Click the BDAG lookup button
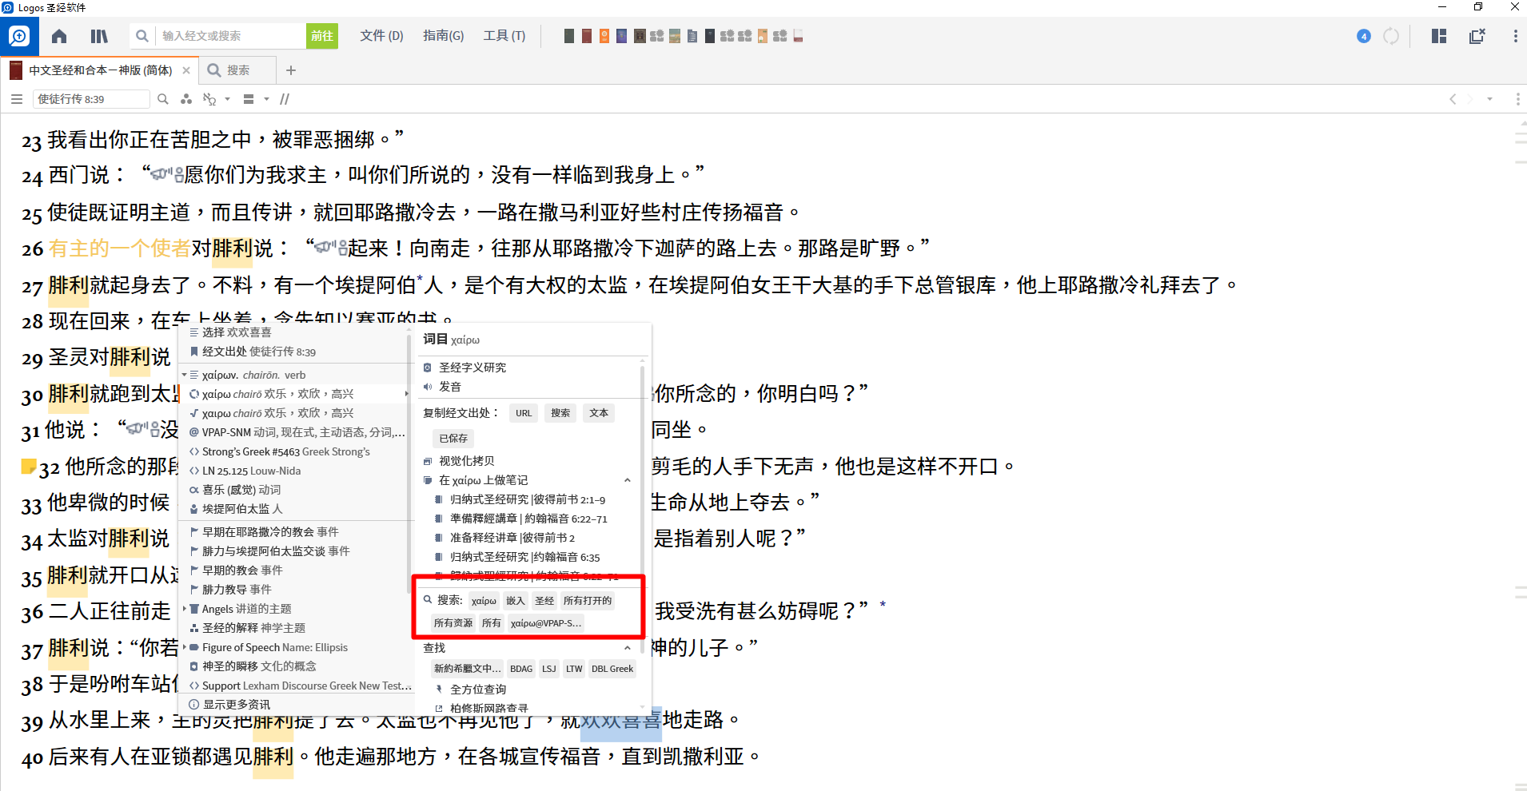The height and width of the screenshot is (791, 1527). 521,669
